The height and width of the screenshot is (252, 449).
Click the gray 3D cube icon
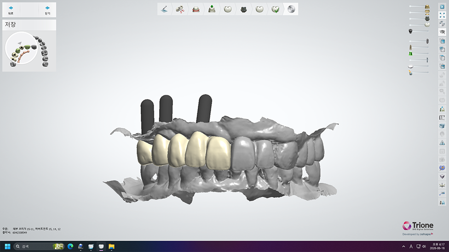pyautogui.click(x=442, y=177)
